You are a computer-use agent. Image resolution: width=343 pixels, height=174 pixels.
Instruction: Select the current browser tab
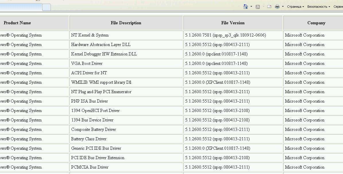pos(21,7)
